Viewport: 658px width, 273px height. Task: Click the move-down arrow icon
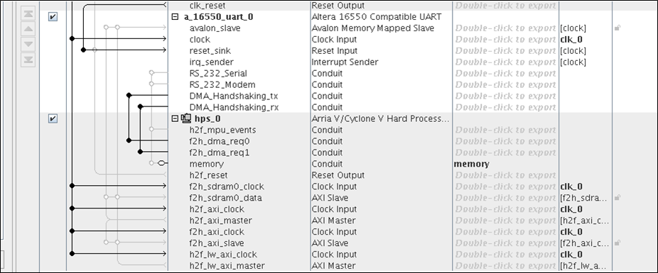[28, 45]
